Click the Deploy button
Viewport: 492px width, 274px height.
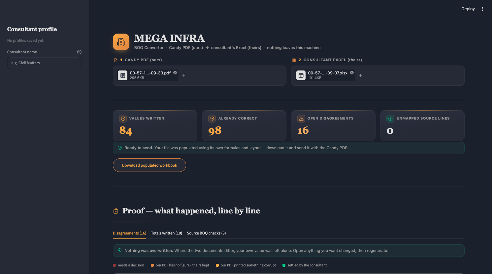click(468, 9)
